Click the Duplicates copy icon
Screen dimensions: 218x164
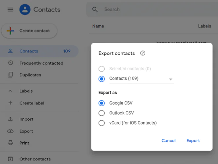point(11,75)
